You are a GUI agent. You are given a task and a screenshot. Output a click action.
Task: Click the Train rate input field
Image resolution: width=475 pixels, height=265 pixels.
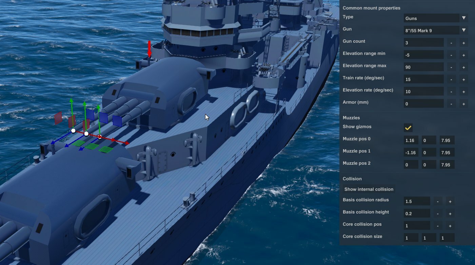pyautogui.click(x=424, y=79)
